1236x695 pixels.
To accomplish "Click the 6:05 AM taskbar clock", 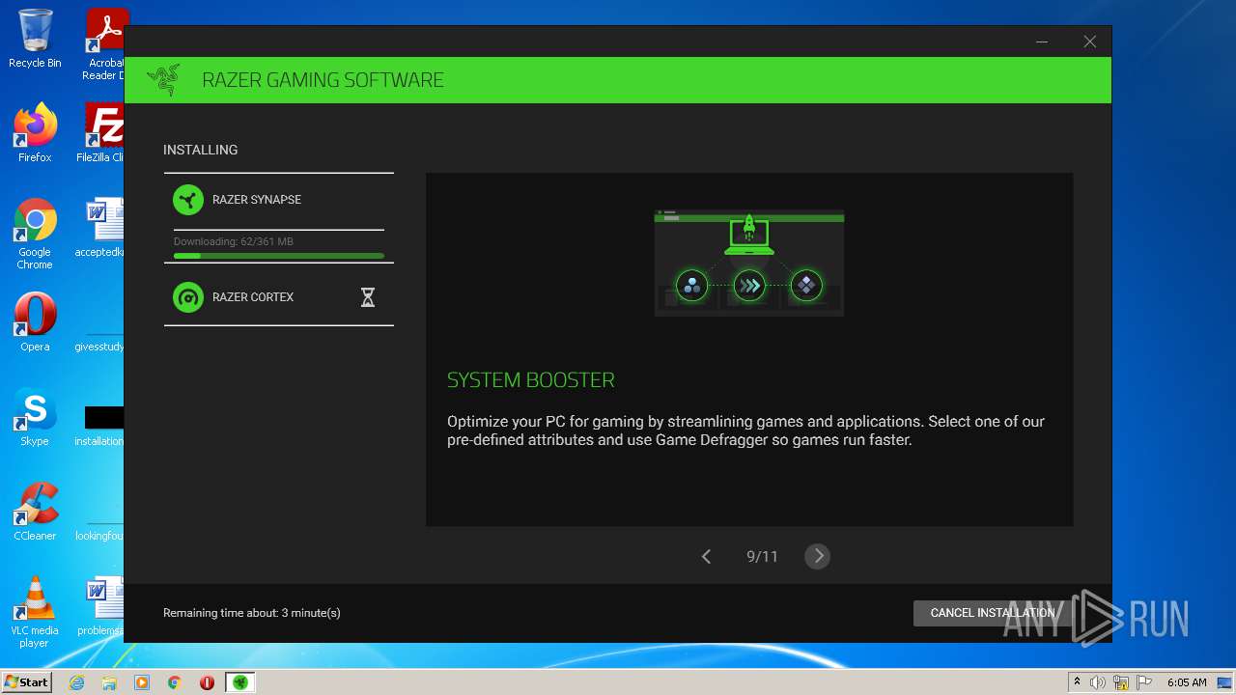I will click(1187, 682).
